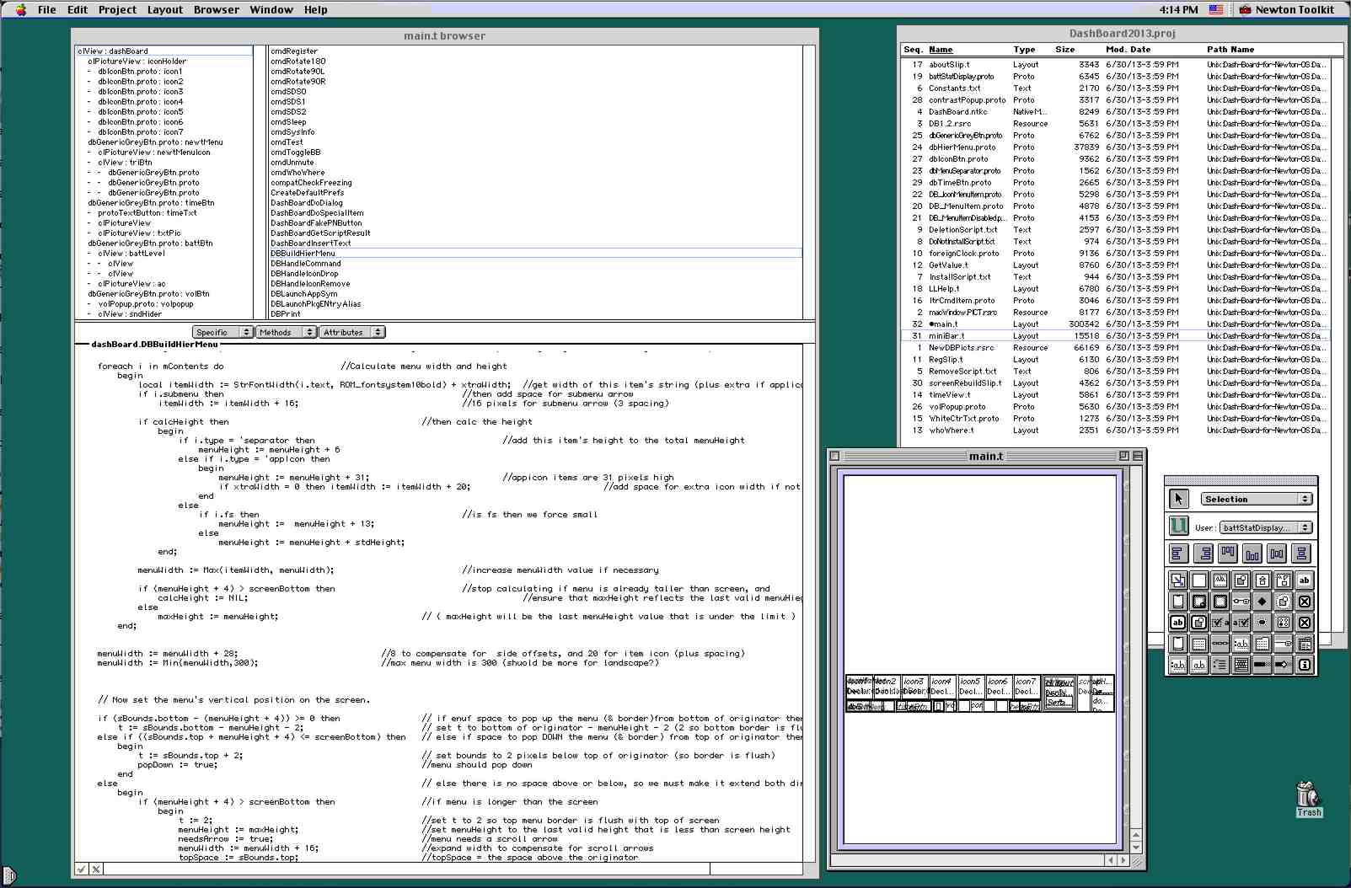Select the arrow pointer selection tool
This screenshot has width=1351, height=888.
coord(1178,499)
